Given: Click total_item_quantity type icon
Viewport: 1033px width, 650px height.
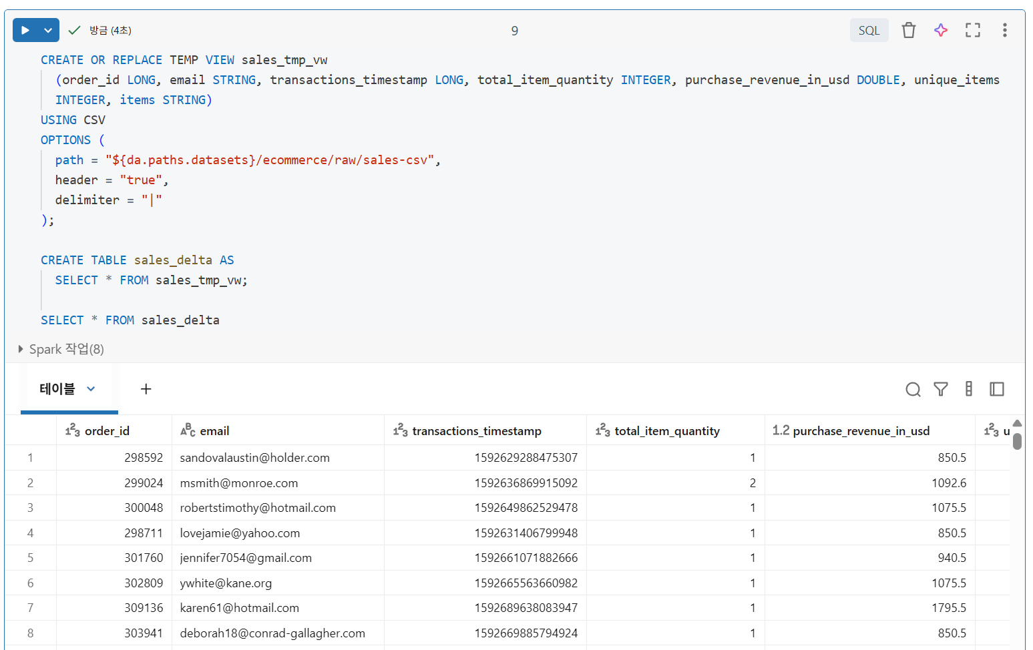Looking at the screenshot, I should point(602,430).
